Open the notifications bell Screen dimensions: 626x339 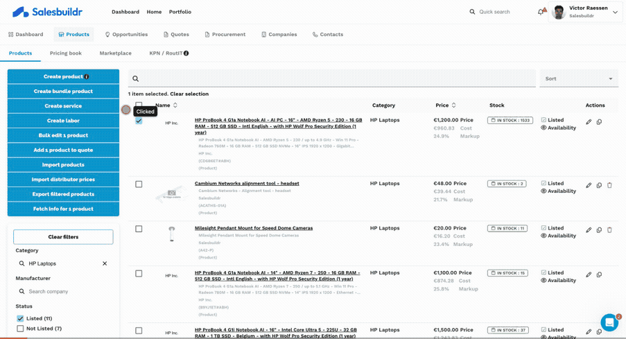[541, 12]
